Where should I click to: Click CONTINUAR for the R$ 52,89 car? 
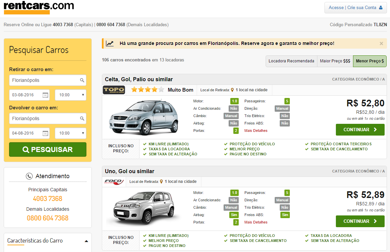[360, 221]
